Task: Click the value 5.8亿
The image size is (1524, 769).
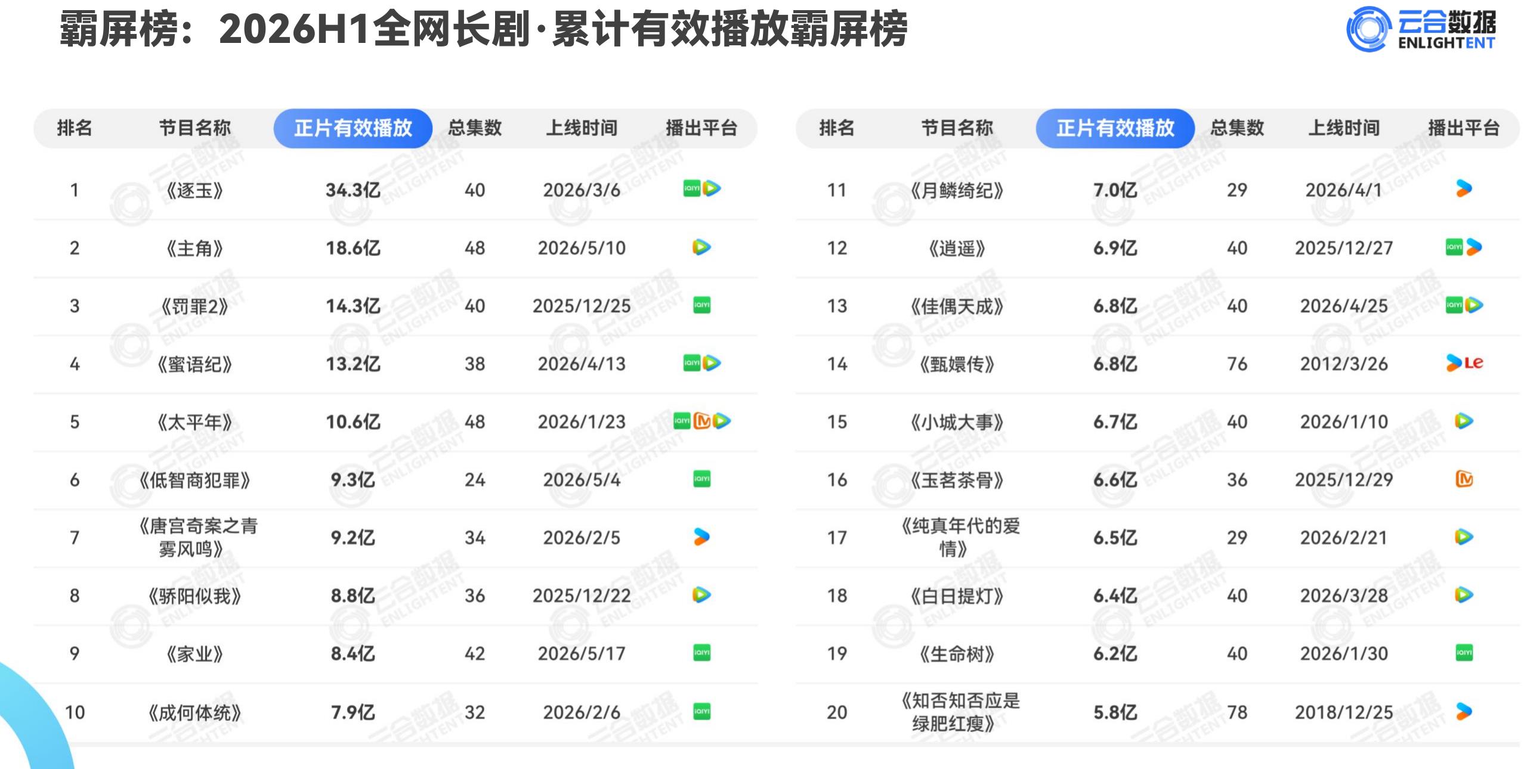Action: tap(1115, 712)
